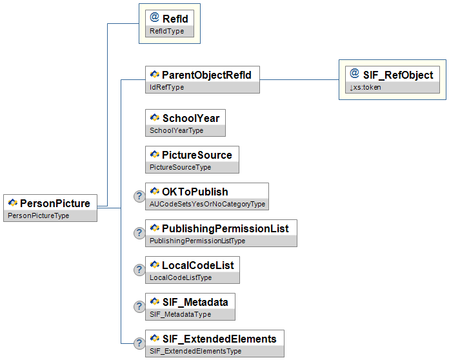Select the LocalCodeList element name
The width and height of the screenshot is (449, 360).
tap(197, 265)
